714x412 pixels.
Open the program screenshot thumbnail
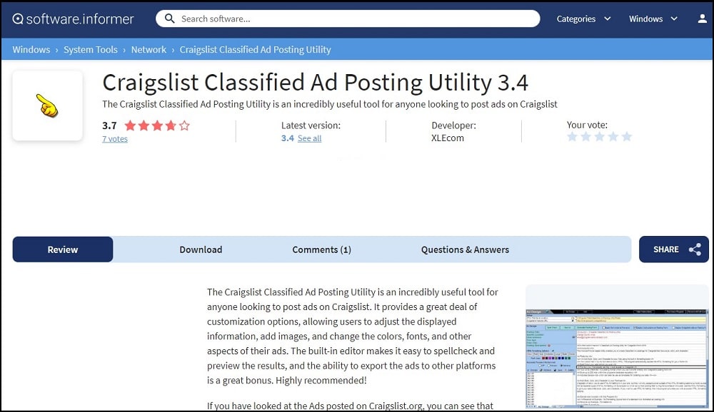coord(617,359)
